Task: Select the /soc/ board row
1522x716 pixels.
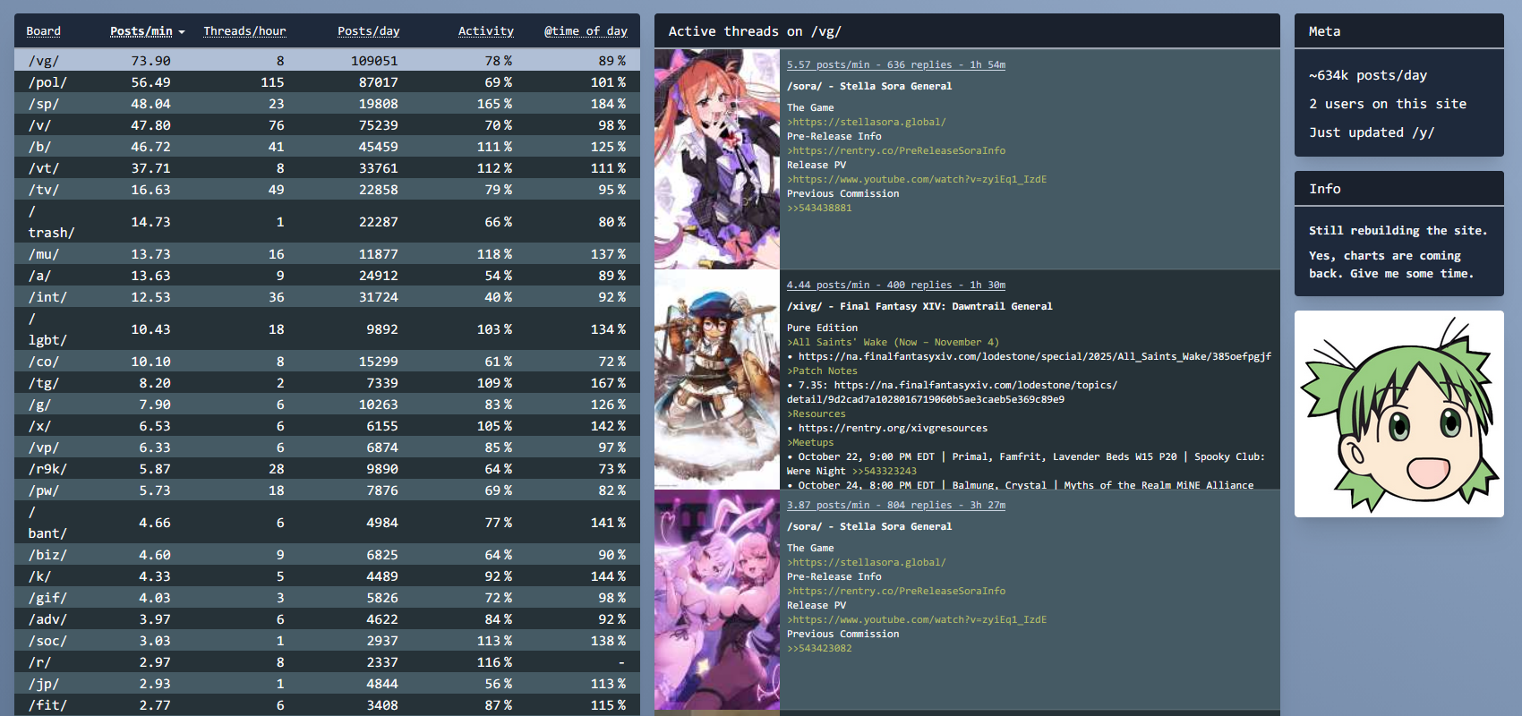Action: point(327,641)
